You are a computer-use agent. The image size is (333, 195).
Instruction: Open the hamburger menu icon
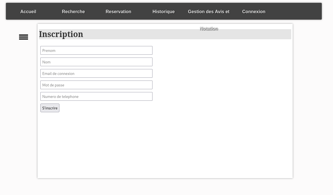tap(24, 37)
